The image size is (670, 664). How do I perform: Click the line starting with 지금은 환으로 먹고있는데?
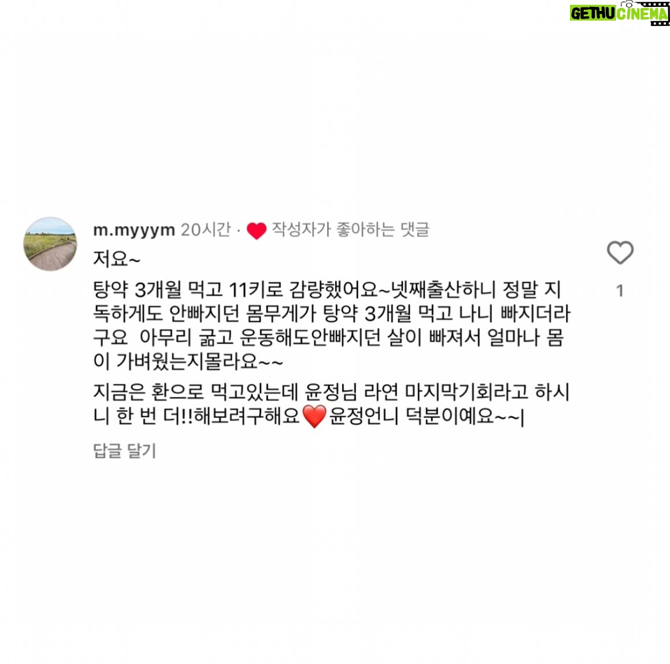click(331, 392)
